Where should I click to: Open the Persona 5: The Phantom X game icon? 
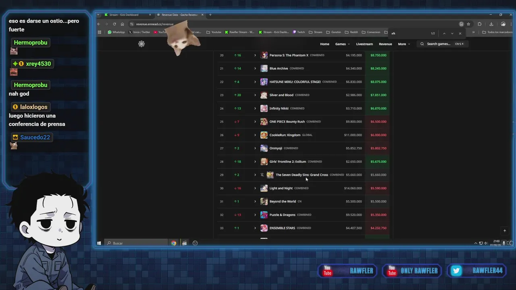pos(264,55)
